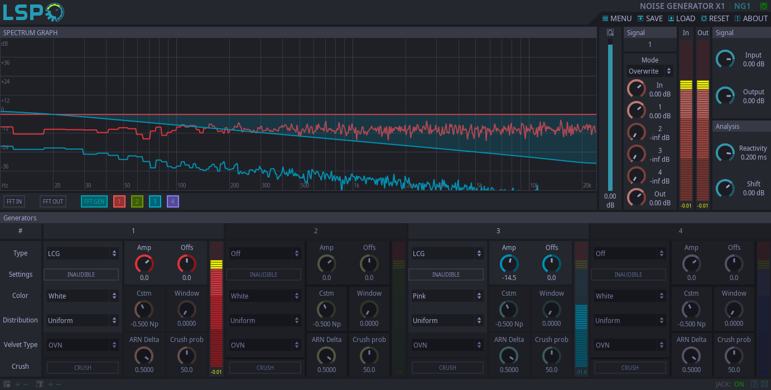
Task: Click generator 1 Crush prob knob
Action: 186,355
